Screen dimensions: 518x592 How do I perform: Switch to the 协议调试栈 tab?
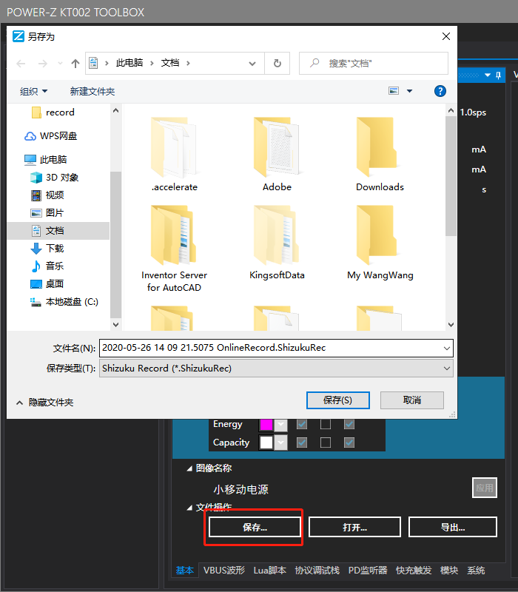(x=317, y=570)
